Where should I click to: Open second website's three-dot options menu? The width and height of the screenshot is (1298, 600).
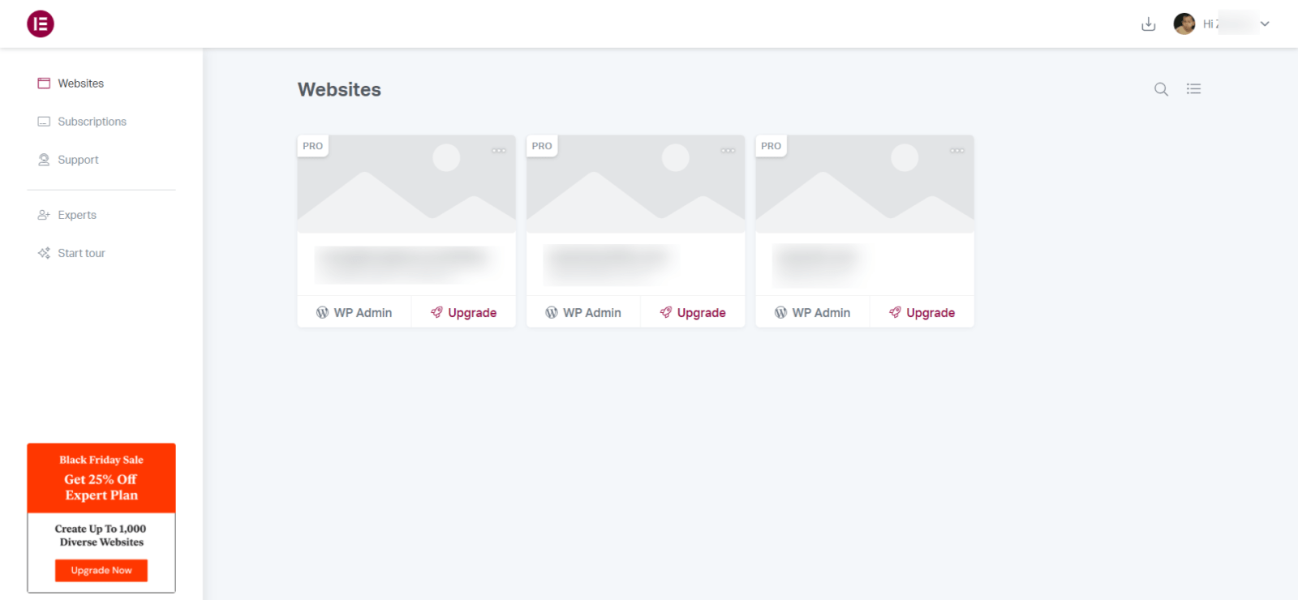click(x=728, y=151)
